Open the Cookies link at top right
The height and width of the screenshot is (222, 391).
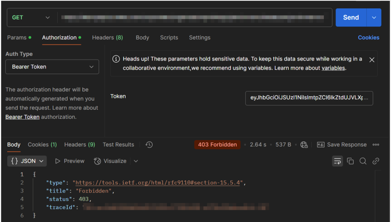pos(369,38)
